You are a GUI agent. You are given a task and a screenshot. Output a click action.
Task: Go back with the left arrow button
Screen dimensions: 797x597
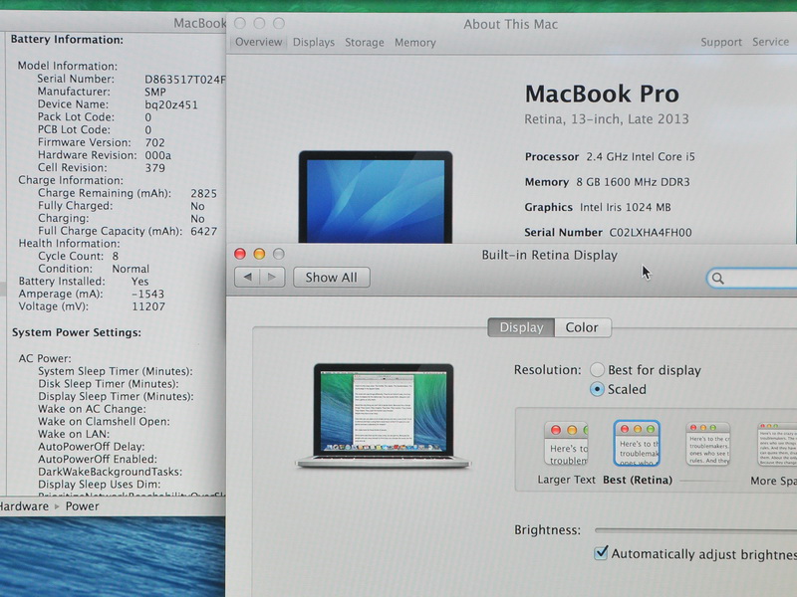click(x=247, y=278)
